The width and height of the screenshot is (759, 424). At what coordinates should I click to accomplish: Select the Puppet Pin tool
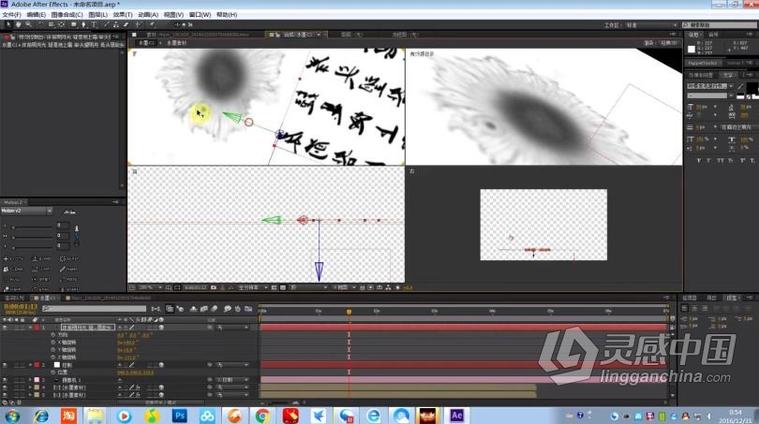[x=152, y=24]
